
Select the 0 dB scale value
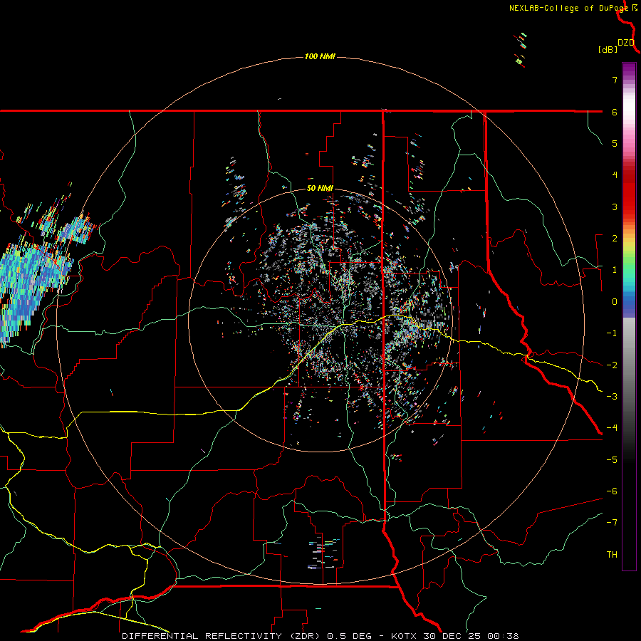pos(615,302)
